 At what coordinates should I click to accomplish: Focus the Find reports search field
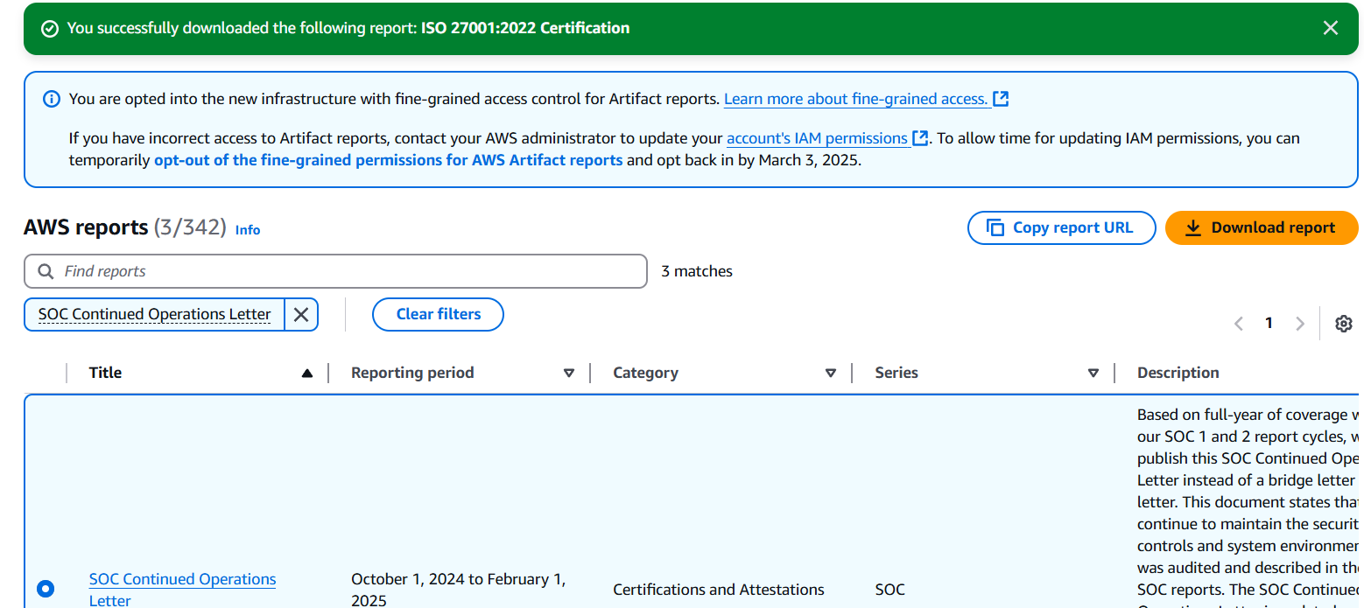click(x=335, y=271)
